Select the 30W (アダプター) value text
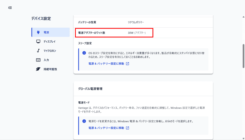The image size is (245, 140). point(137,33)
